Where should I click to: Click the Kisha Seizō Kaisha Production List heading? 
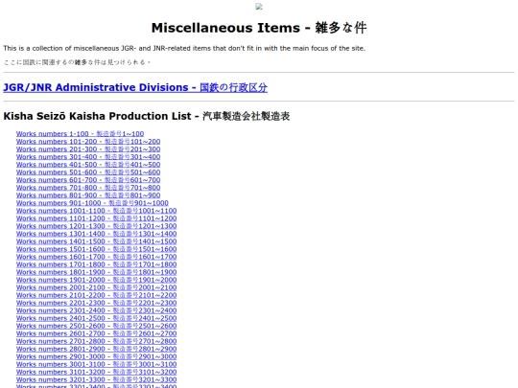coord(147,116)
